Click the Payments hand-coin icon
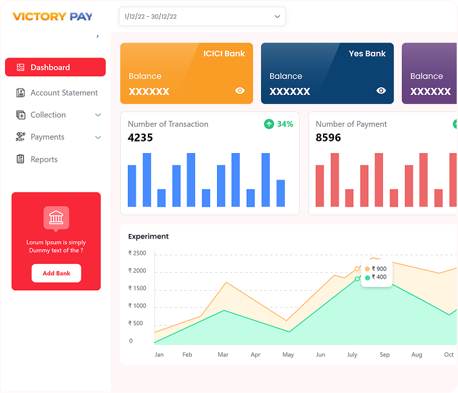 pos(21,137)
